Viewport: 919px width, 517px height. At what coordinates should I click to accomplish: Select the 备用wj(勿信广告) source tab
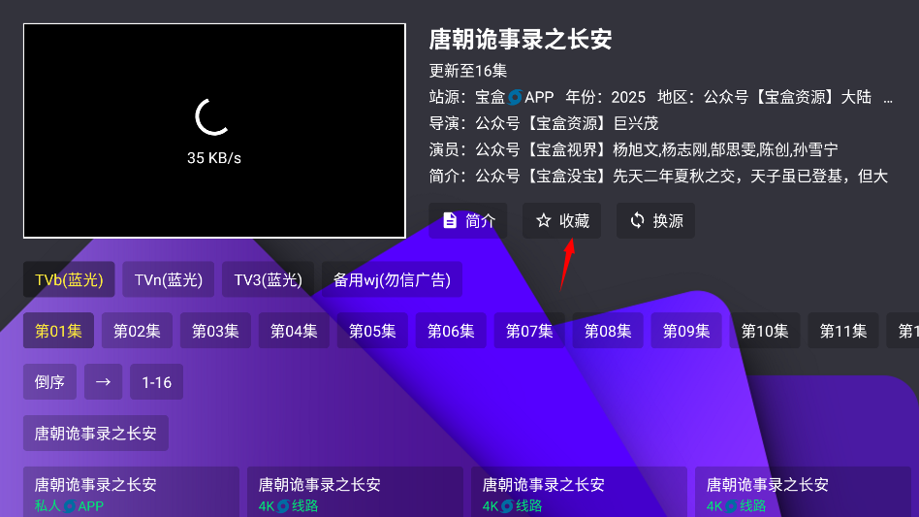392,279
